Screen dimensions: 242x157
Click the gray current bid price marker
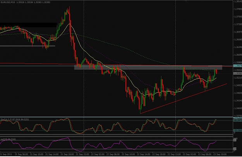(x=238, y=73)
